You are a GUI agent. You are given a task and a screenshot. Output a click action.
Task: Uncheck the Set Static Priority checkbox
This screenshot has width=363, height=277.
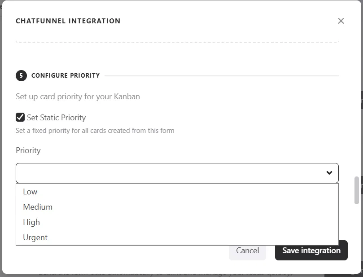click(x=20, y=117)
